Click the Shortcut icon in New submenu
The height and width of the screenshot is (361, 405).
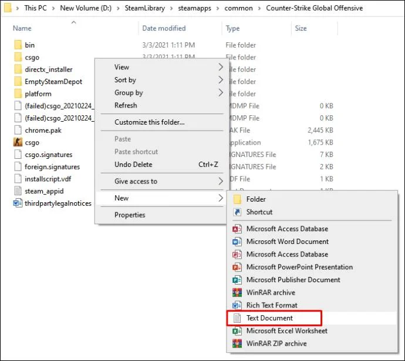[x=237, y=212]
